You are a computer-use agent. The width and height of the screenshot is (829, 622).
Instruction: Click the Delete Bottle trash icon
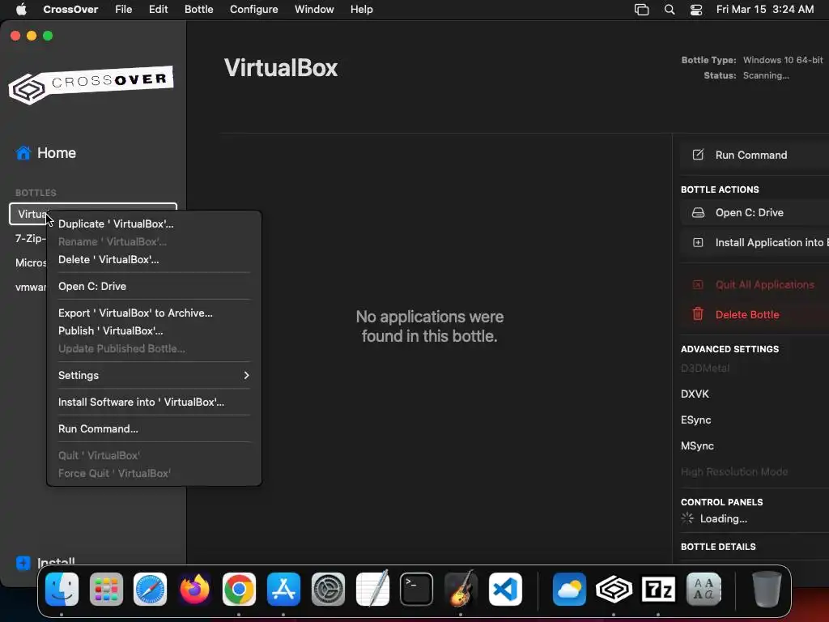698,314
